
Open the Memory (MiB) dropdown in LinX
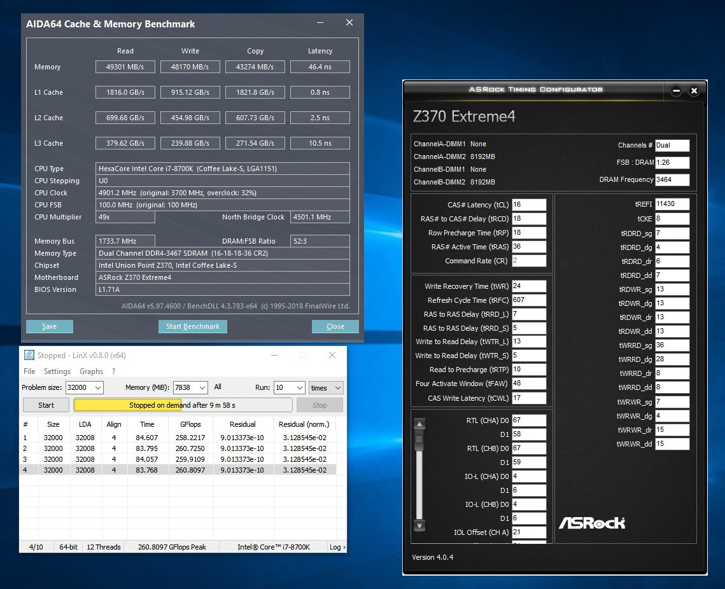pyautogui.click(x=202, y=387)
